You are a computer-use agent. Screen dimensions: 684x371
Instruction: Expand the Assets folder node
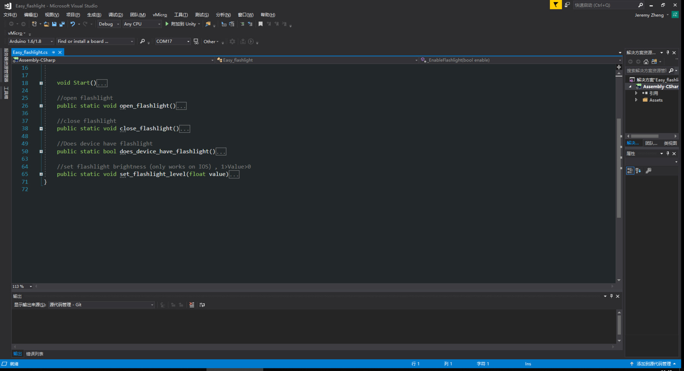point(636,100)
